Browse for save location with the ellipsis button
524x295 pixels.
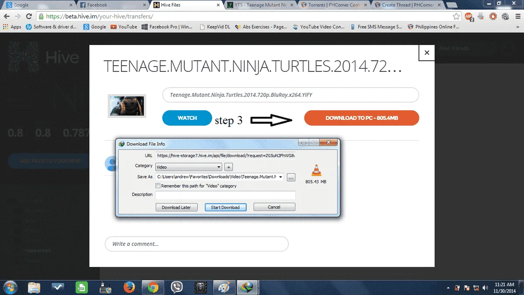[x=291, y=177]
